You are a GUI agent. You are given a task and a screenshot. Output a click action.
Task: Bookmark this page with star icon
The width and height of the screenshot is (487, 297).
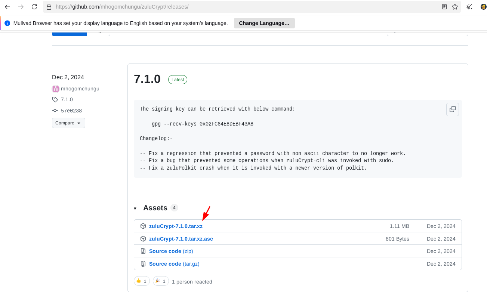454,7
